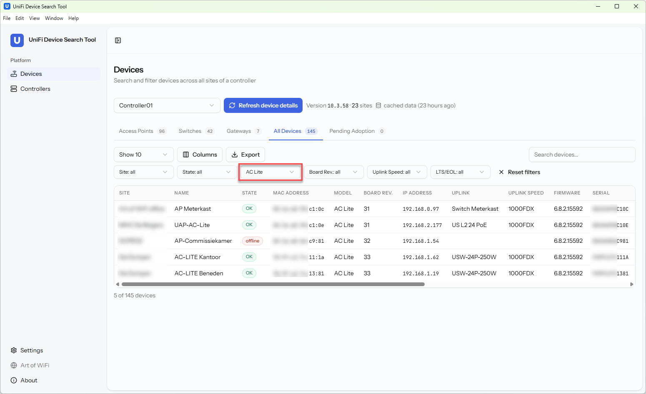Open the Site: all filter dropdown

tap(144, 172)
